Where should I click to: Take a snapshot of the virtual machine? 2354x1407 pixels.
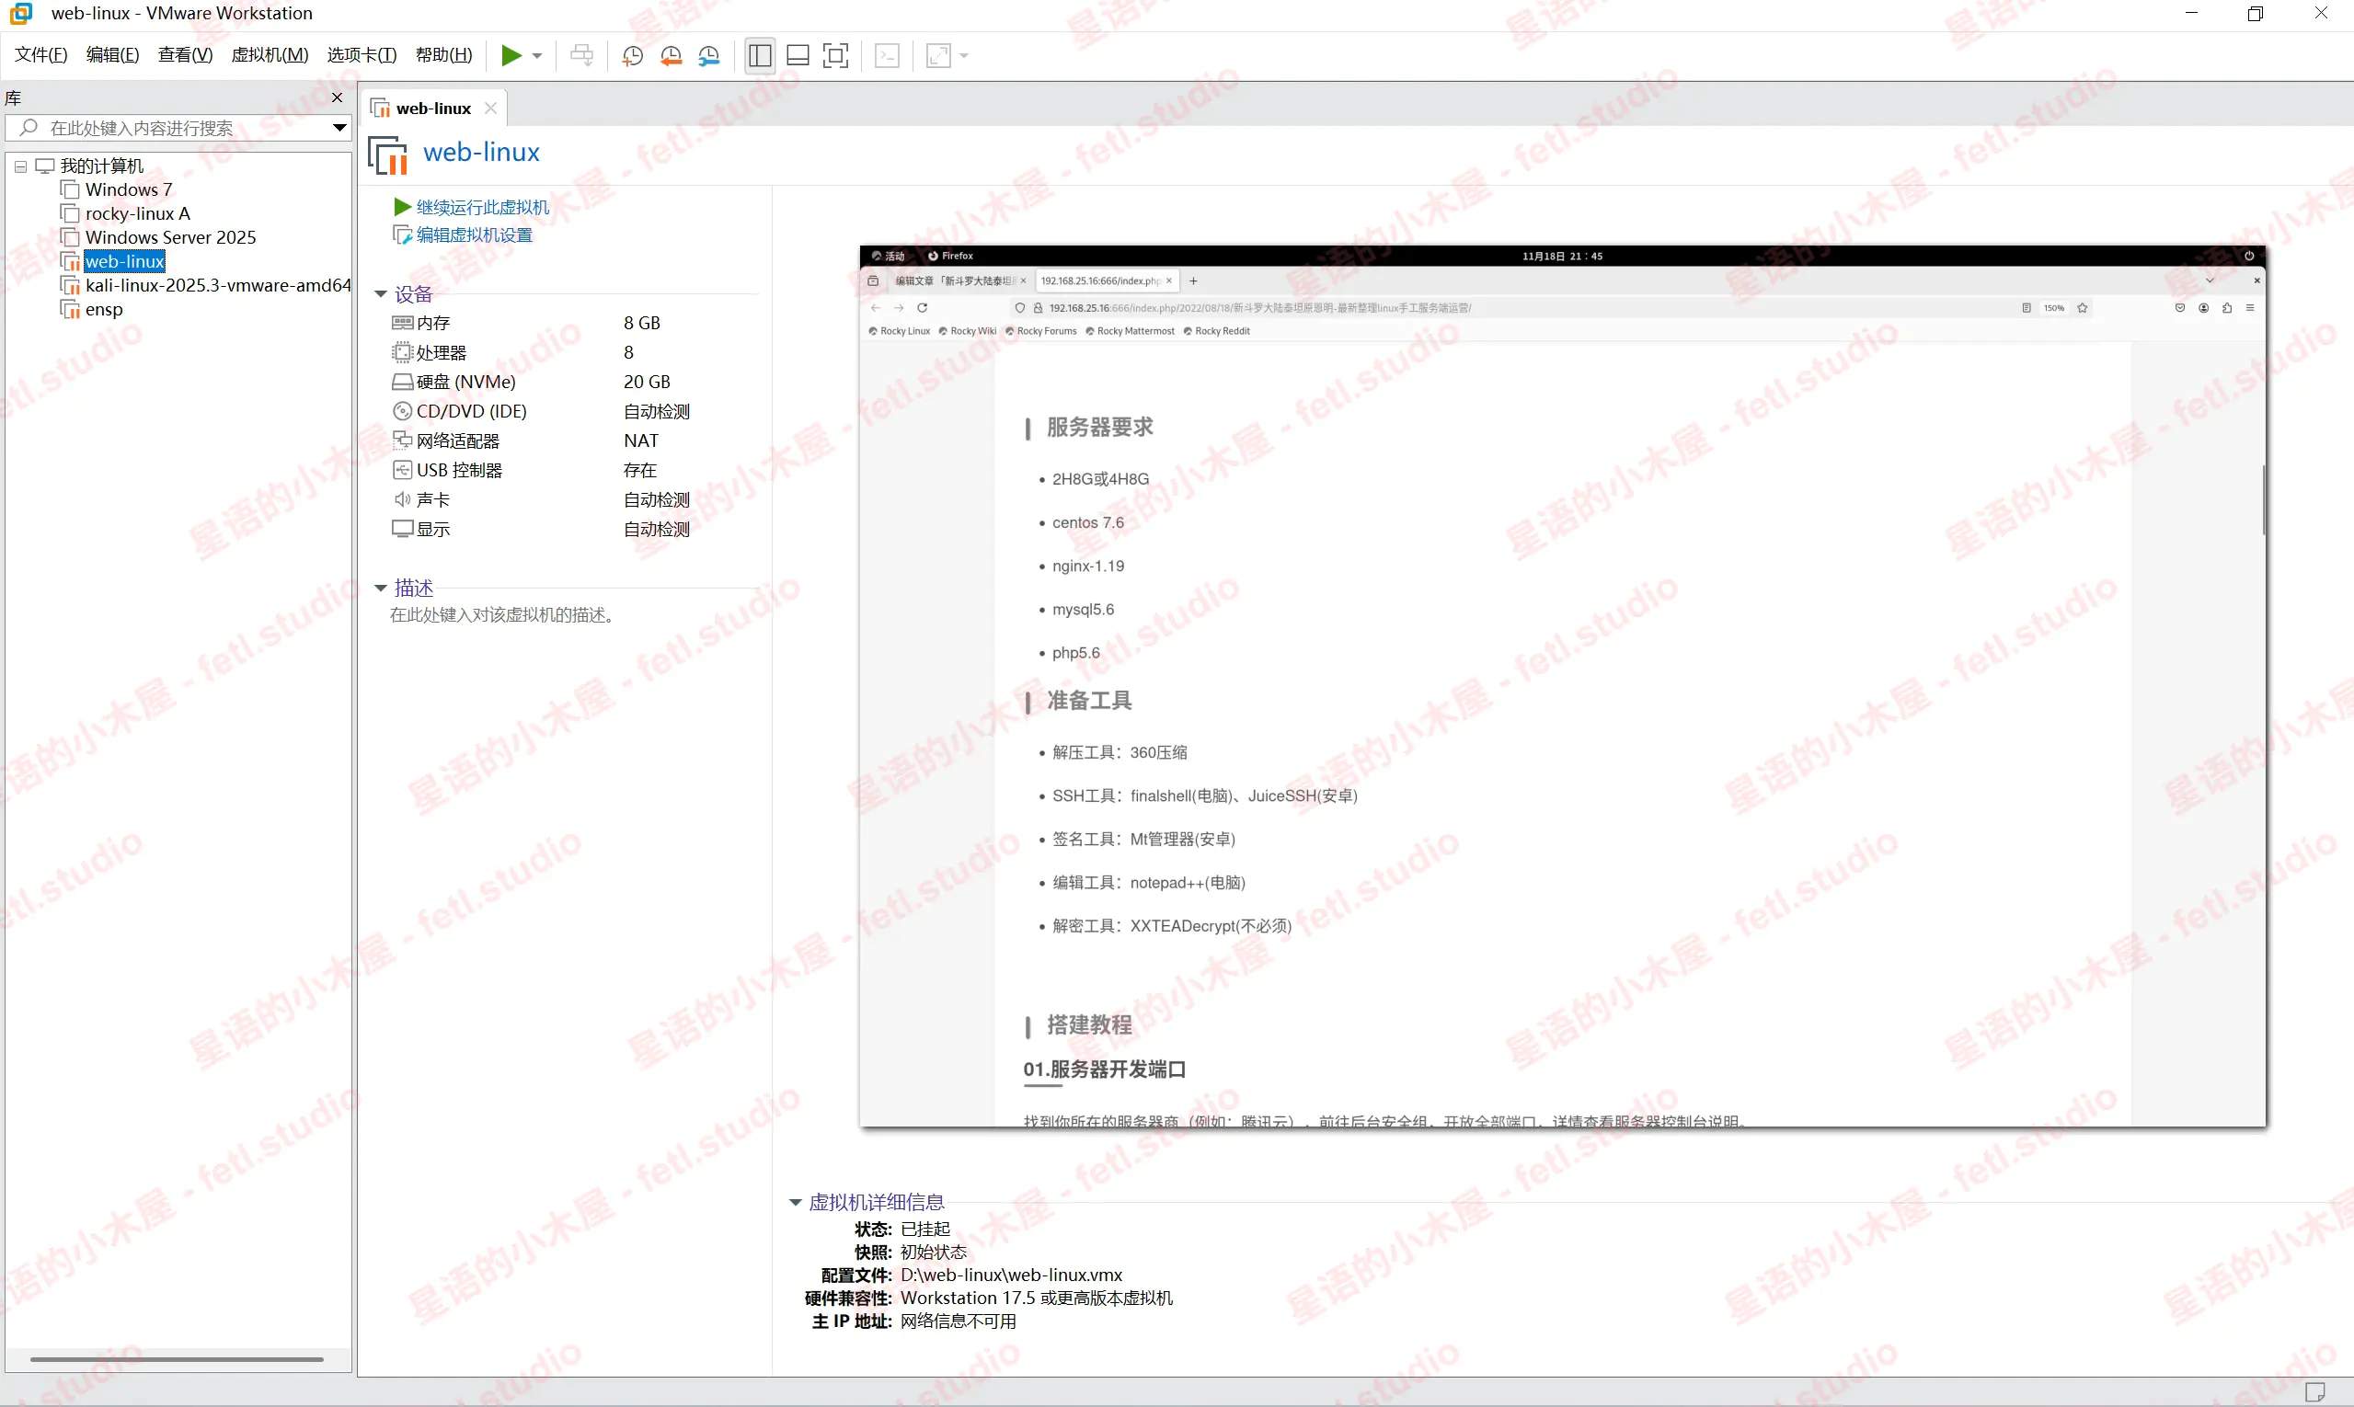pos(633,55)
